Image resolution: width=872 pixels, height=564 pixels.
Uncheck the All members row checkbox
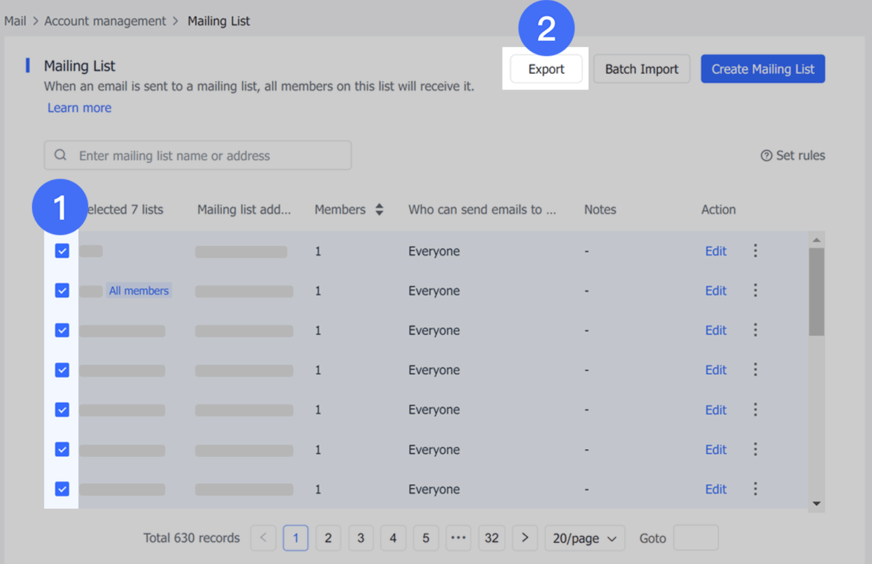62,290
